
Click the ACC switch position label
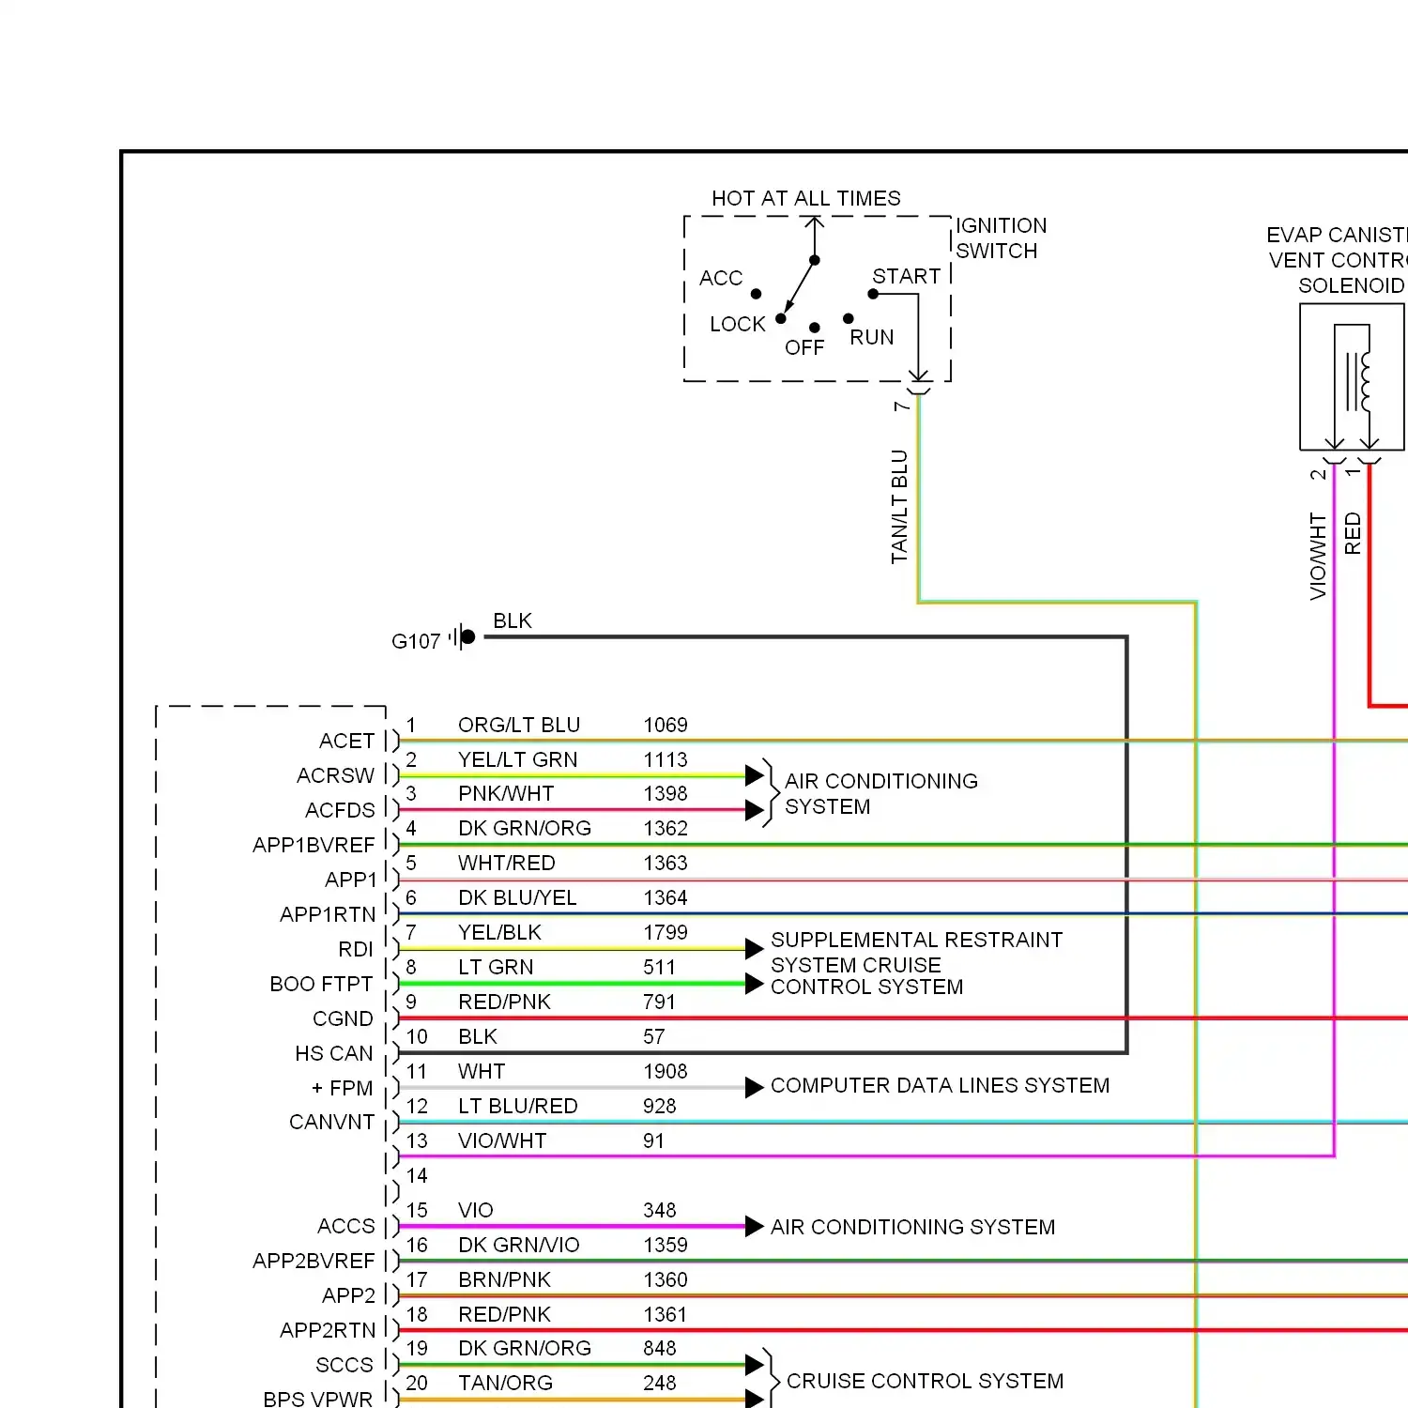click(721, 278)
